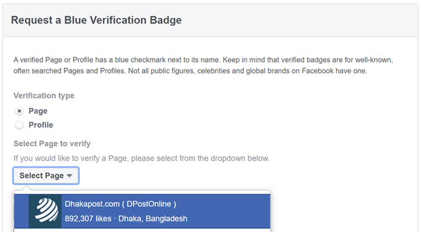The width and height of the screenshot is (421, 232).
Task: Click the 'Dhaka, Bangladesh' location text
Action: pyautogui.click(x=154, y=219)
